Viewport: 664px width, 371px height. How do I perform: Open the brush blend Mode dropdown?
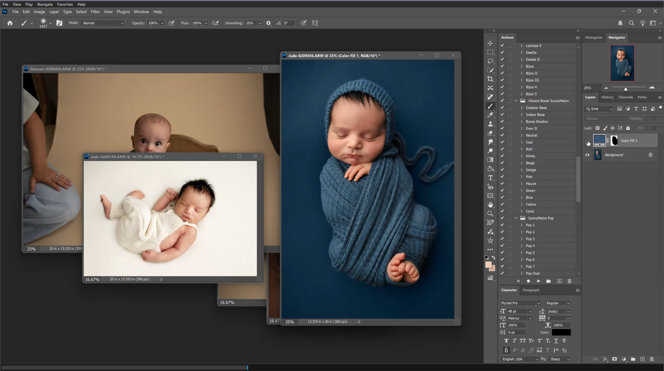coord(103,23)
